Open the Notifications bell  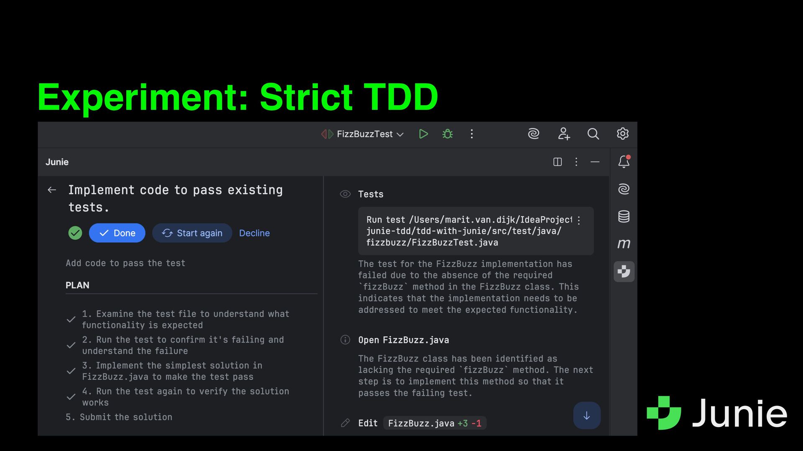point(624,162)
